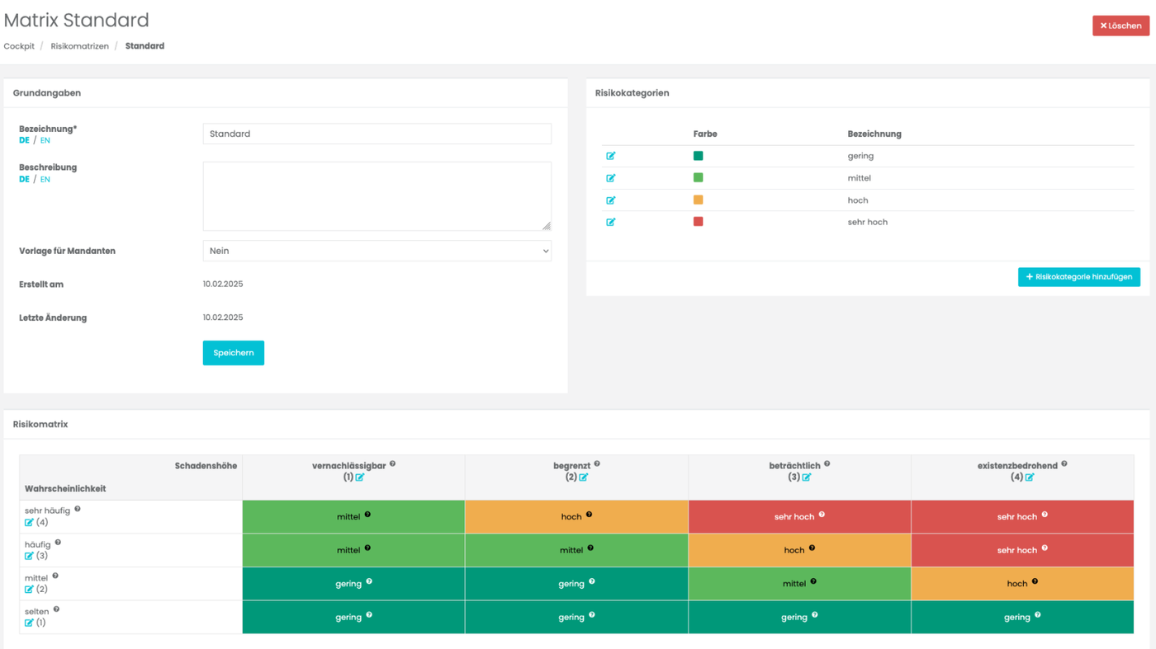Open the 'Vorlage für Mandanten' dropdown
Image resolution: width=1156 pixels, height=649 pixels.
pyautogui.click(x=377, y=251)
